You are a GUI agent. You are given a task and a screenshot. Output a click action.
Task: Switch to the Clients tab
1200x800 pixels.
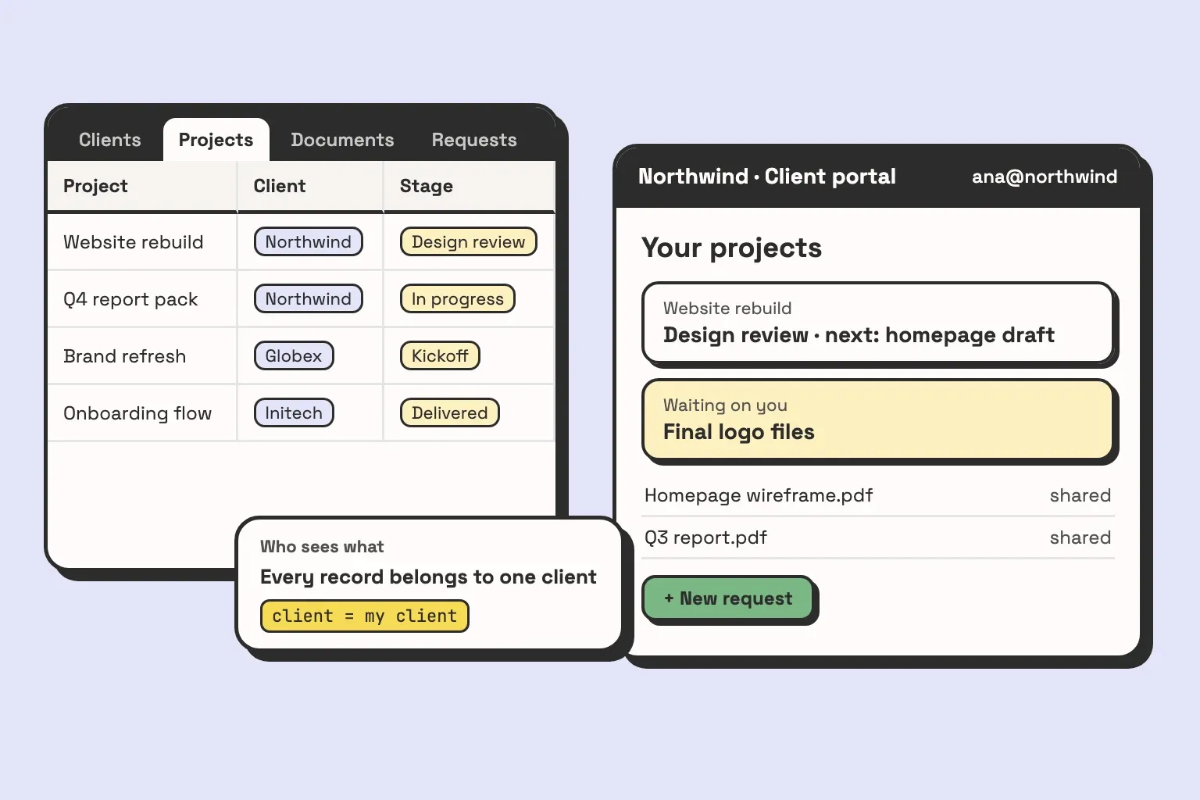pos(110,140)
